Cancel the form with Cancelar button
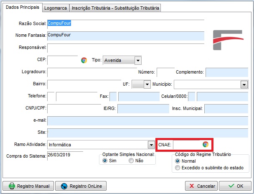This screenshot has width=254, height=194. [201, 186]
